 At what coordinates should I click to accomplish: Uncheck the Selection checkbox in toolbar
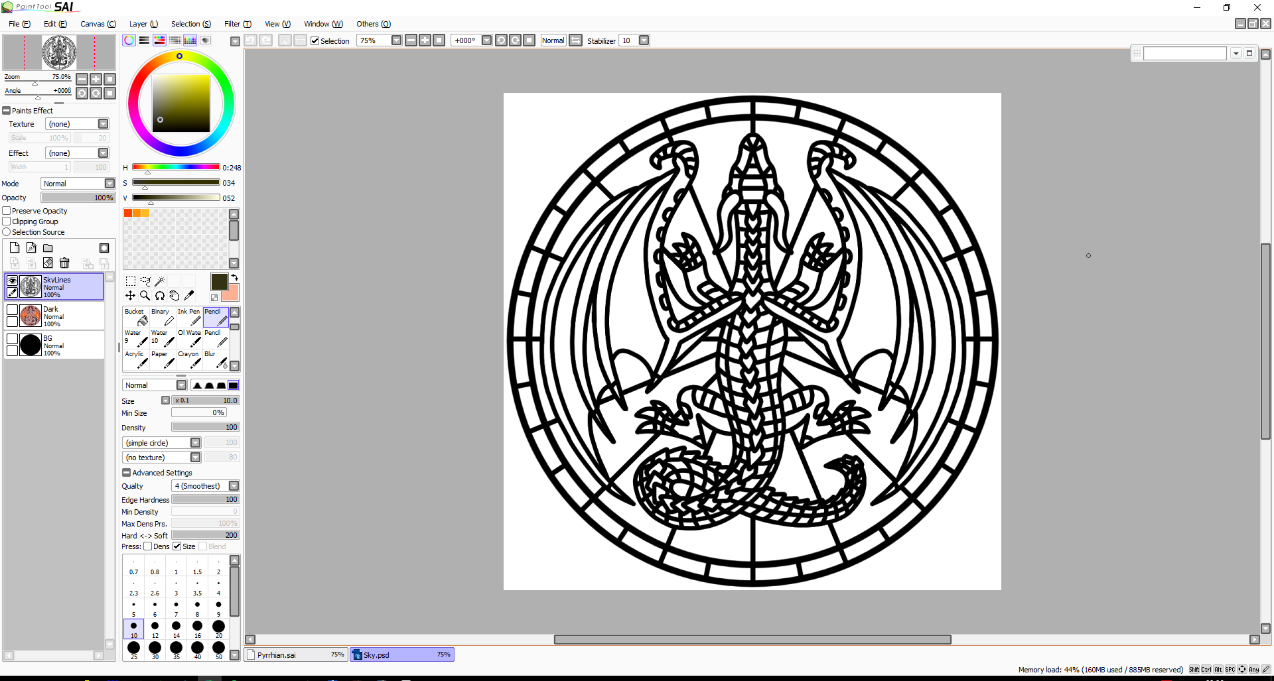[x=315, y=41]
